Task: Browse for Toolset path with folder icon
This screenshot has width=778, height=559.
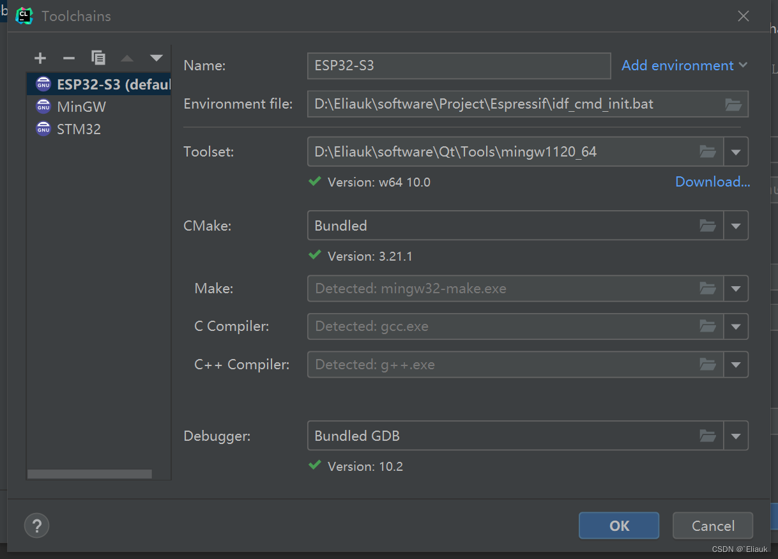Action: click(x=708, y=151)
